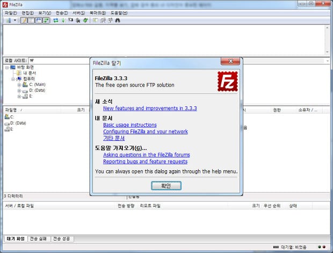The height and width of the screenshot is (253, 333).
Task: Open the remote site path dropdown arrow
Action: (x=327, y=61)
